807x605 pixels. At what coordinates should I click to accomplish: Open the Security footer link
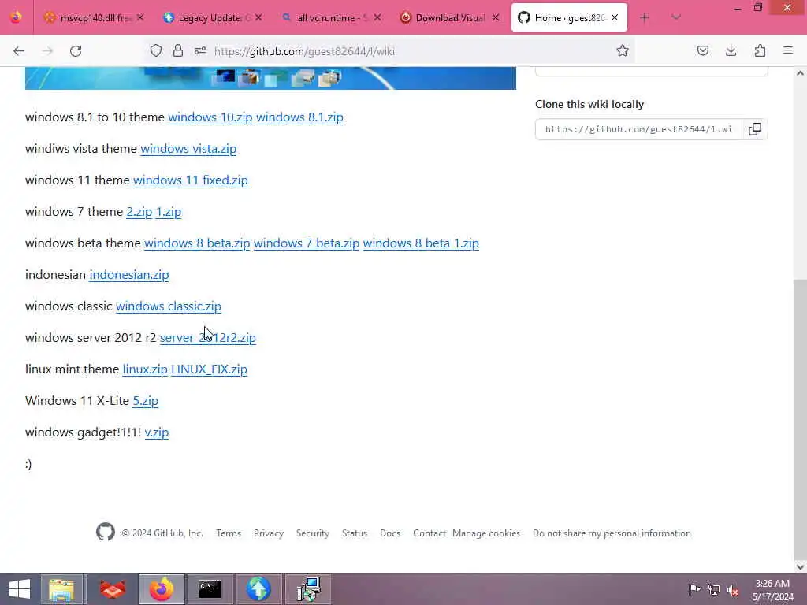pos(312,533)
